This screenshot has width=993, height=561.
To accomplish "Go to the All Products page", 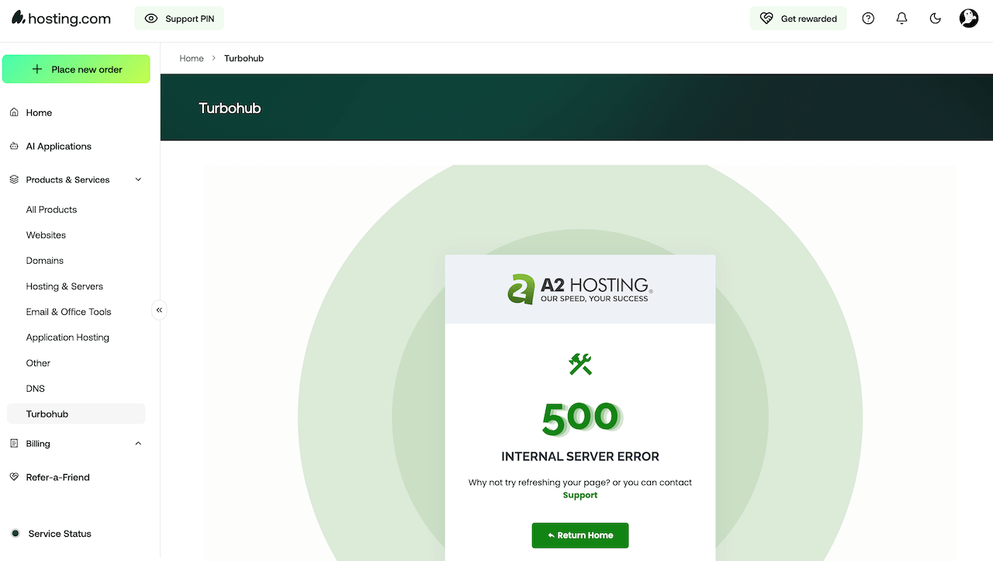I will coord(51,209).
